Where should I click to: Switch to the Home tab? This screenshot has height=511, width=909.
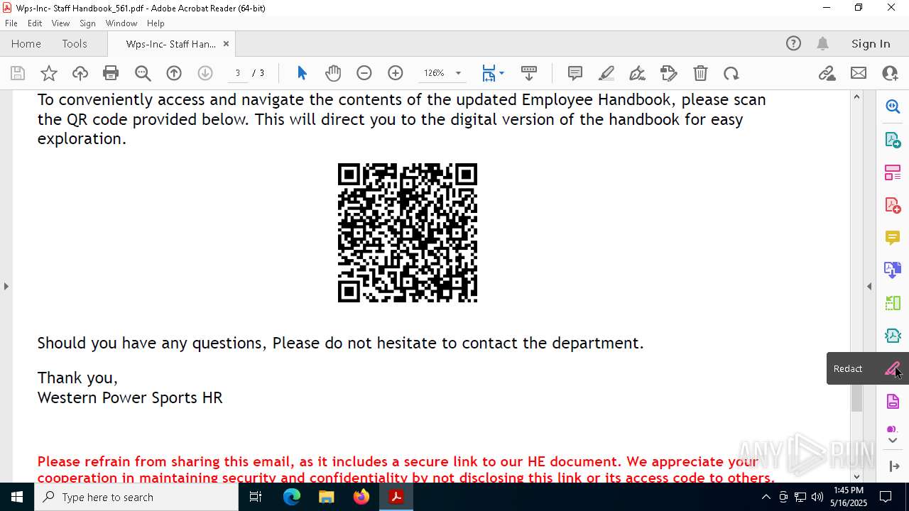[x=26, y=43]
